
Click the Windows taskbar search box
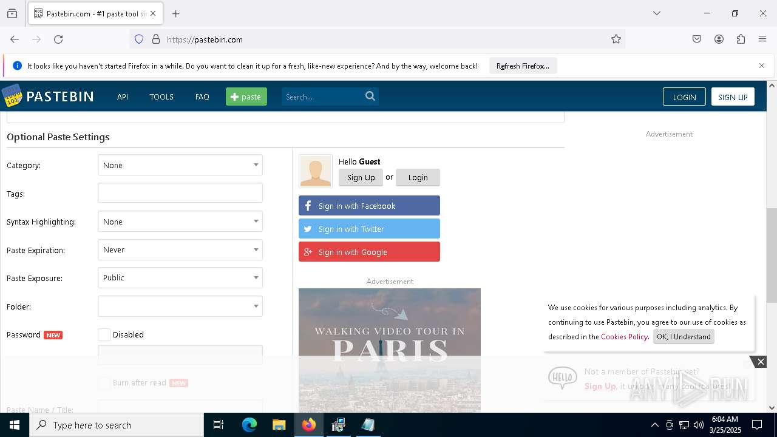click(117, 425)
